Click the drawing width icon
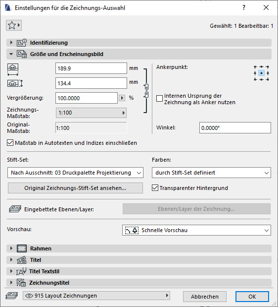This screenshot has height=307, width=278. tap(13, 69)
